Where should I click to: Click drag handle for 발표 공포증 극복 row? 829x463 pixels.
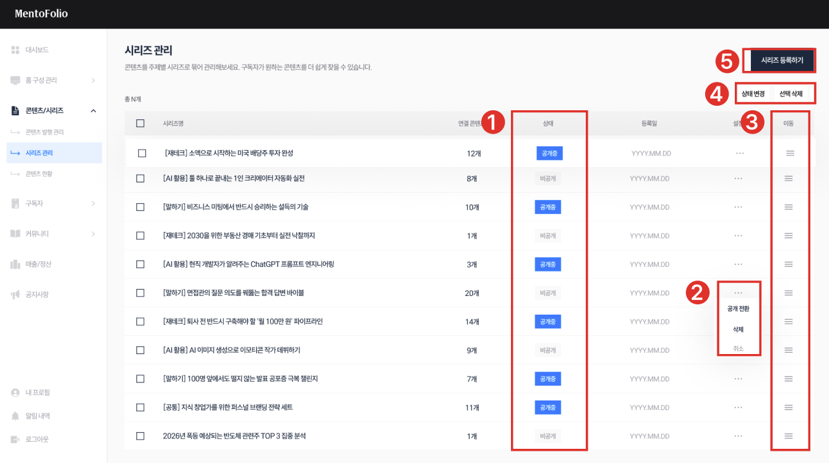[x=788, y=379]
